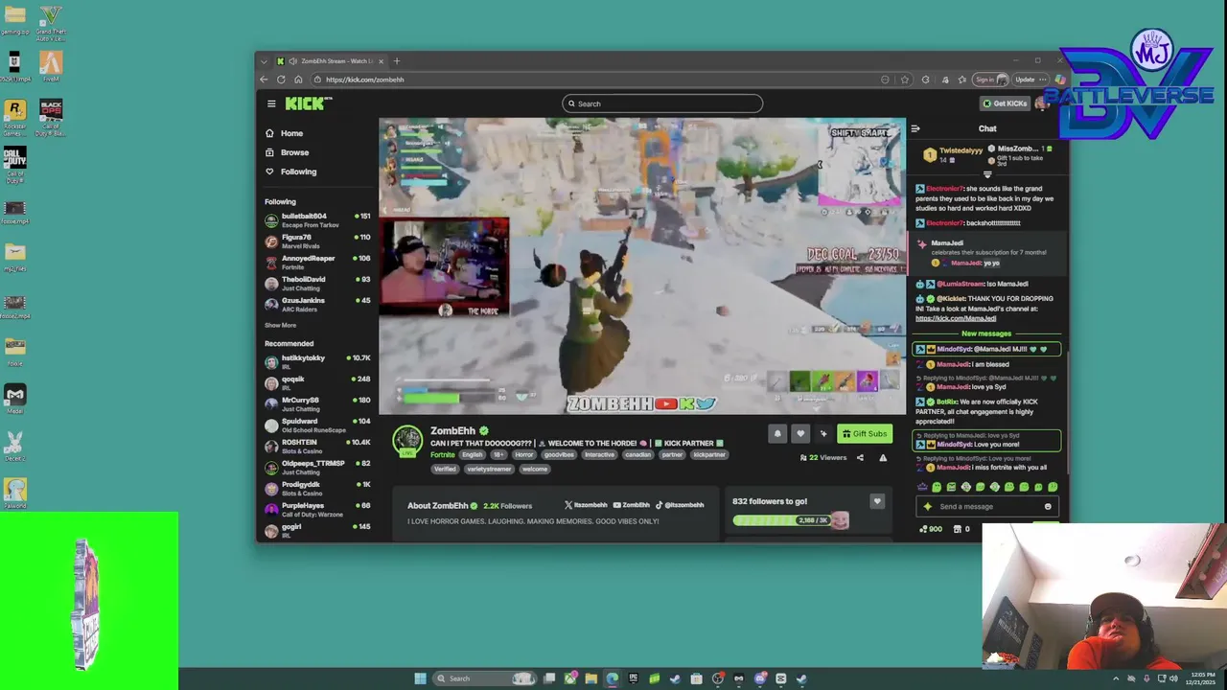Expand pinned gift leaderboard chevron

click(987, 174)
